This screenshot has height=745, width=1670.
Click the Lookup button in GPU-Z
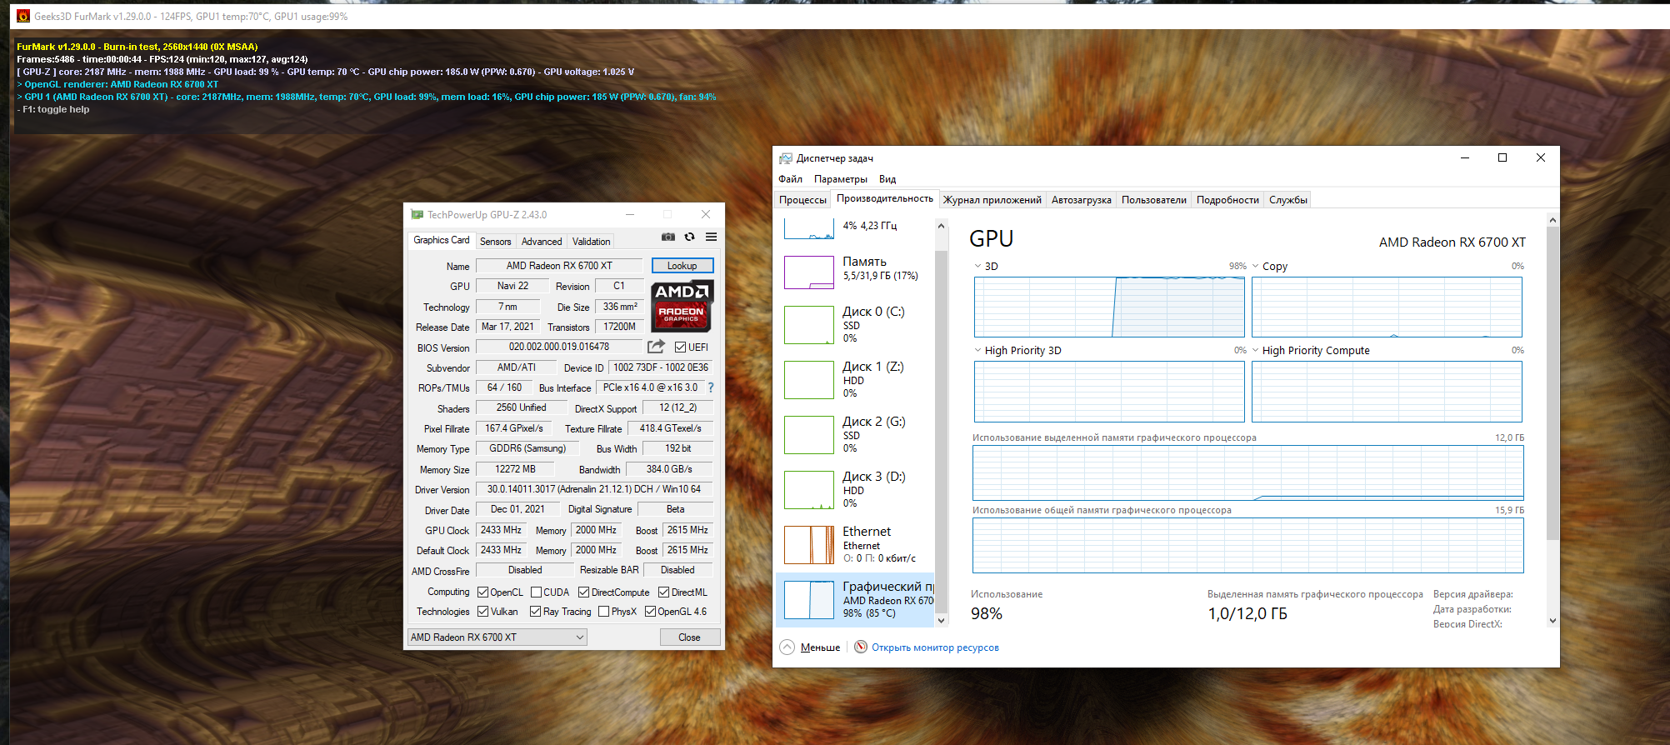pos(682,266)
